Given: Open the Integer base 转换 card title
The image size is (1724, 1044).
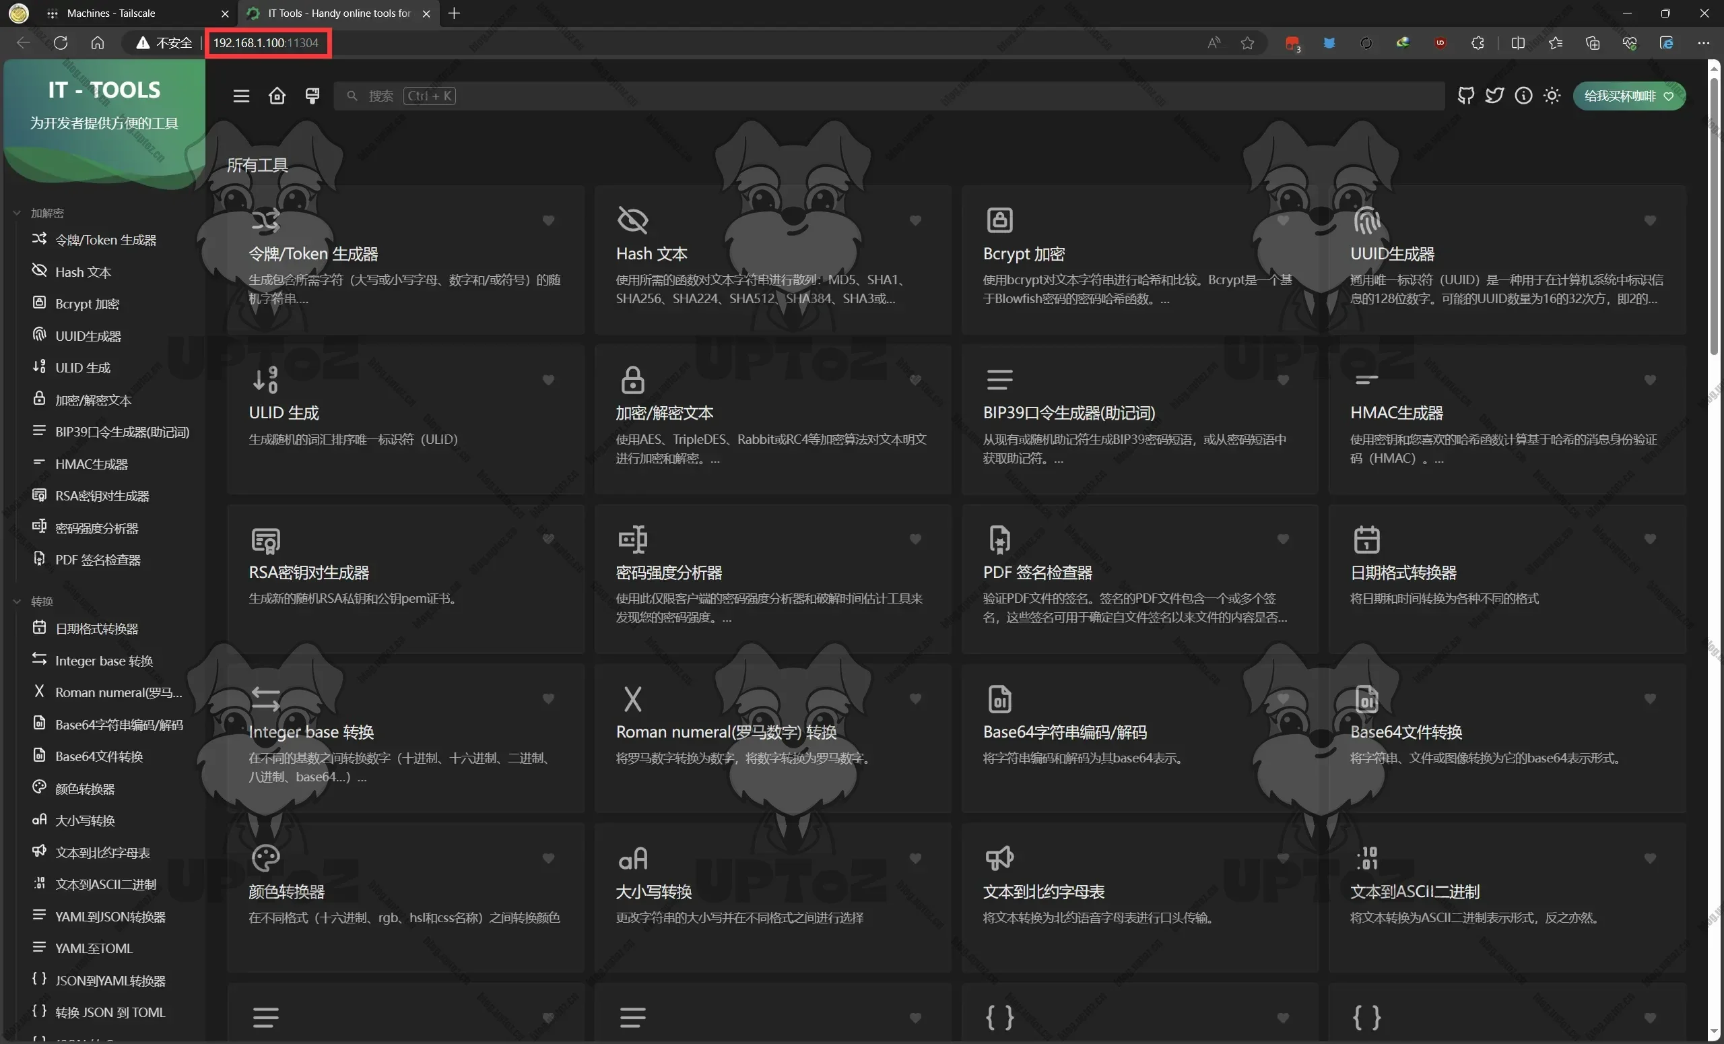Looking at the screenshot, I should tap(311, 732).
